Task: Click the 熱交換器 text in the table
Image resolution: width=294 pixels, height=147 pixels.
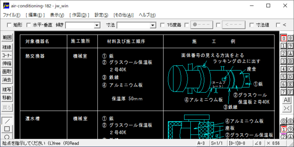Action: (35, 56)
